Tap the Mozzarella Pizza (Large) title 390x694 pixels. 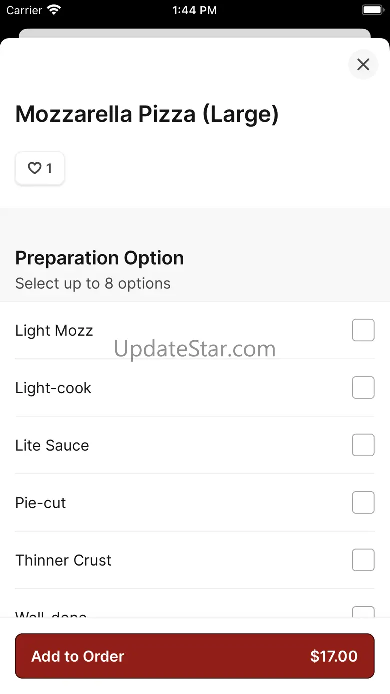pyautogui.click(x=147, y=114)
